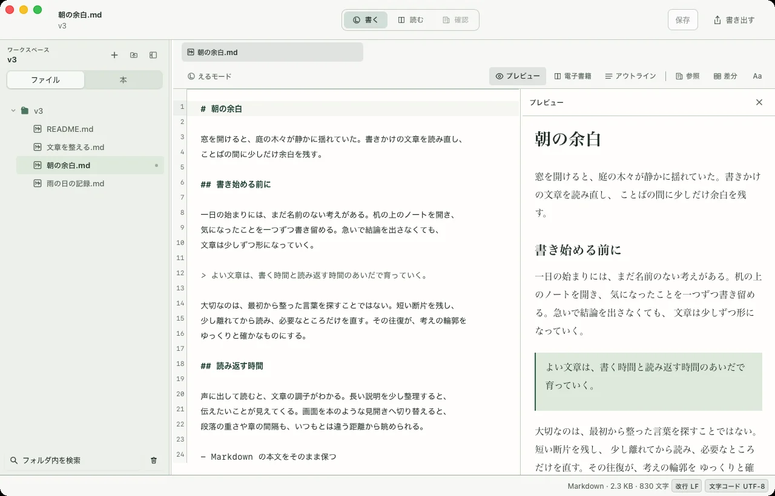Open the Aa typography settings

tap(757, 76)
